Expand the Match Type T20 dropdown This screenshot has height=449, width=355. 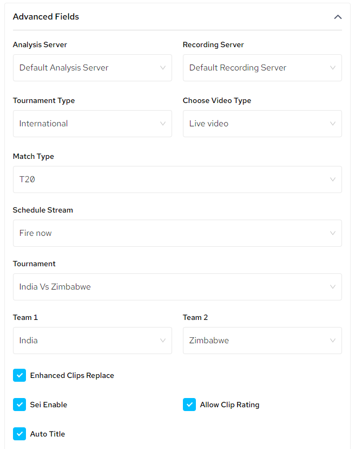[x=177, y=179]
